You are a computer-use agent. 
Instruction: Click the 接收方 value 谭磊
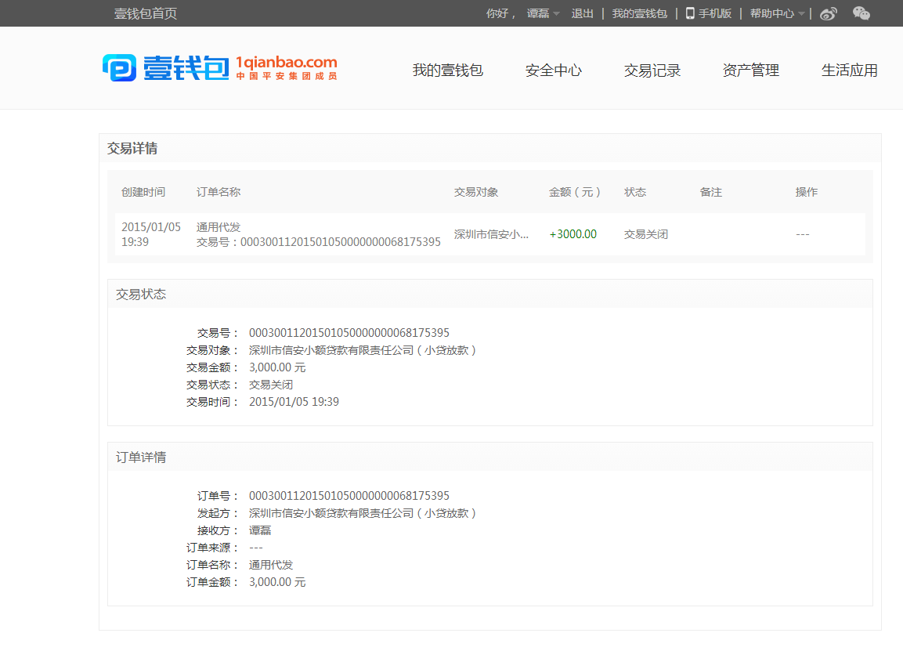260,530
